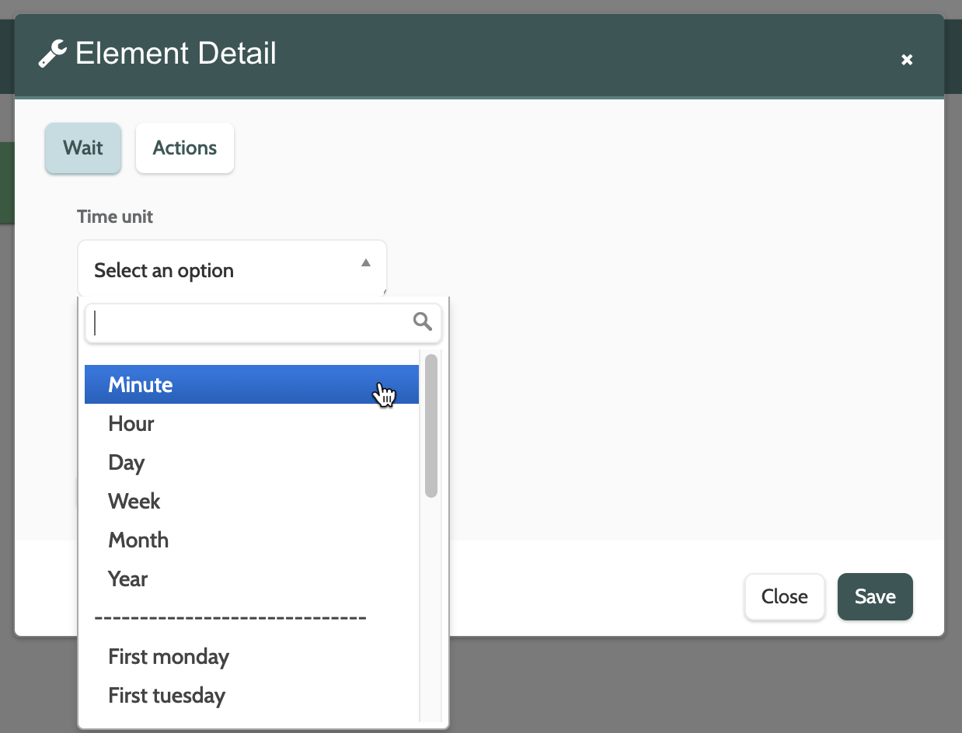Click the dropdown list scrollbar thumb
Image resolution: width=962 pixels, height=733 pixels.
click(x=431, y=426)
